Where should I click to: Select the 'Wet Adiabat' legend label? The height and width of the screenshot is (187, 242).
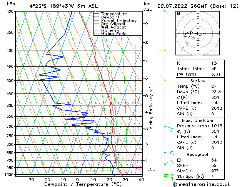[113, 27]
